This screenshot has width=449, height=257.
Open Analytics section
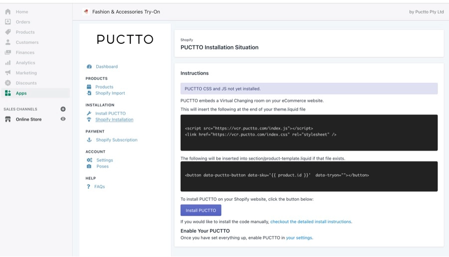pos(25,62)
